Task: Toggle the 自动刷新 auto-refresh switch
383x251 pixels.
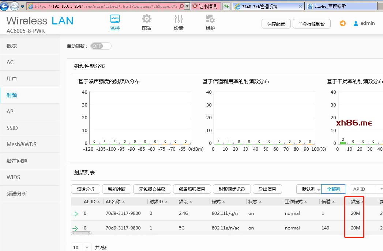Action: pos(101,46)
